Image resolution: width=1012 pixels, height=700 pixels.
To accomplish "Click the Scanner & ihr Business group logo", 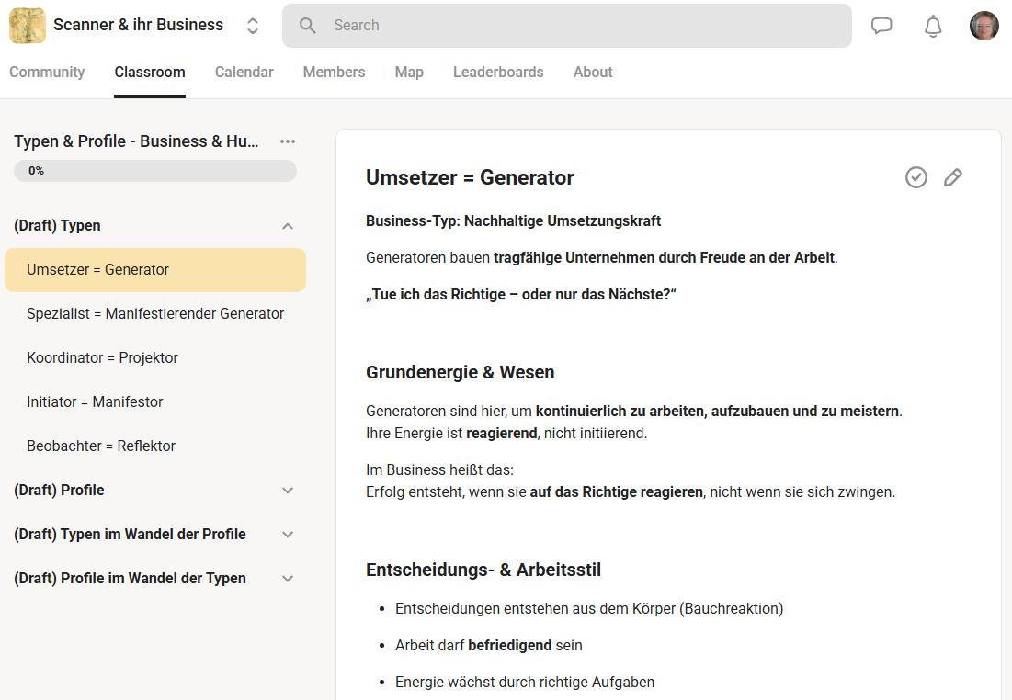I will (28, 26).
